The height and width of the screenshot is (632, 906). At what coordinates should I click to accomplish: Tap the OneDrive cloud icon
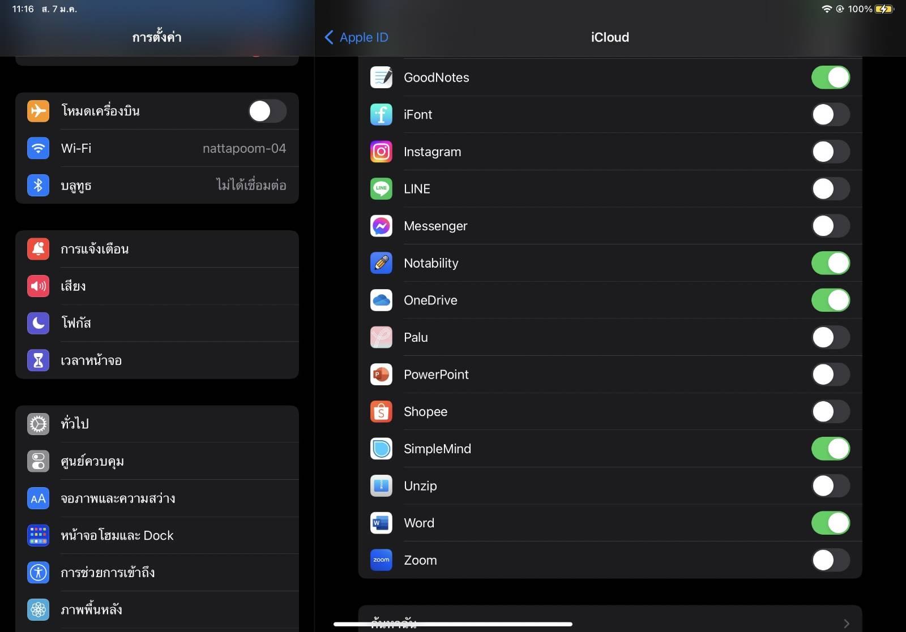381,300
